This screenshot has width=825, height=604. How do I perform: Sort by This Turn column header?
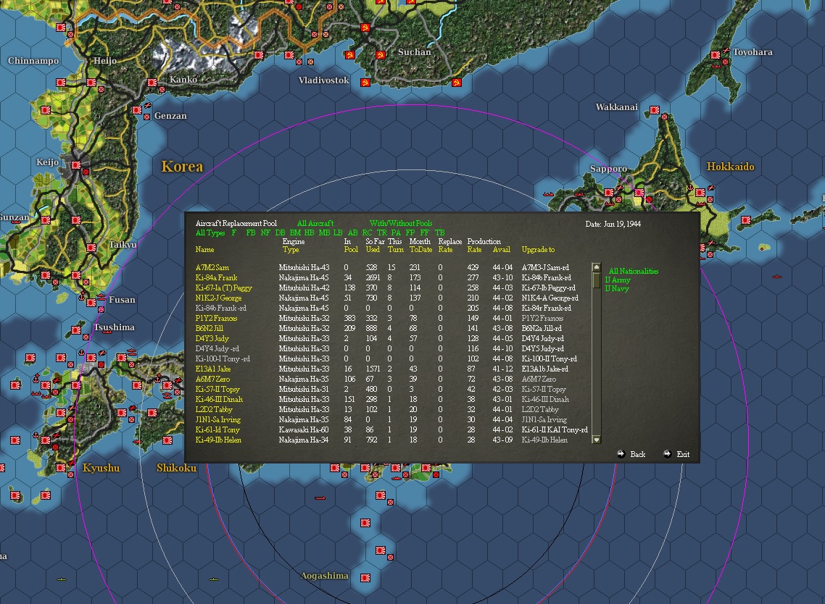click(x=395, y=245)
